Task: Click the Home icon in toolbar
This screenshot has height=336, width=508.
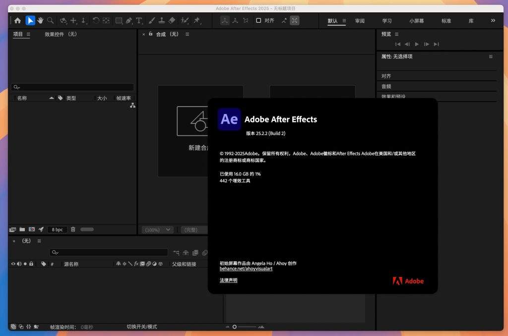Action: click(x=18, y=20)
